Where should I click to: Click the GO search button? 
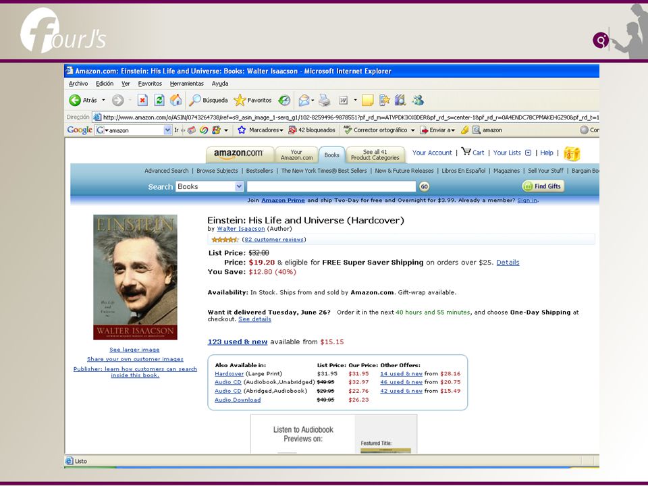(424, 186)
